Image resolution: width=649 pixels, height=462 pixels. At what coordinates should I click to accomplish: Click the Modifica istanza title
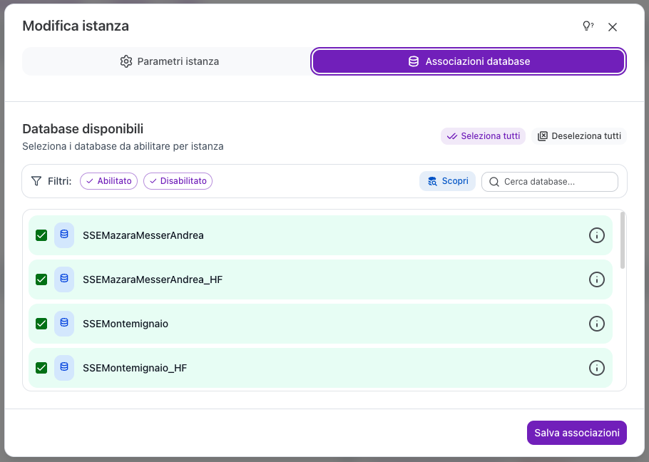click(x=76, y=26)
